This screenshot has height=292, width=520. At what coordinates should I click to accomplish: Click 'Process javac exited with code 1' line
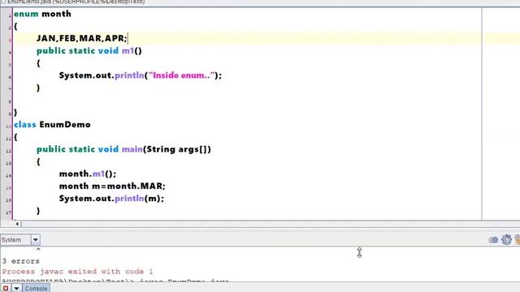coord(78,272)
